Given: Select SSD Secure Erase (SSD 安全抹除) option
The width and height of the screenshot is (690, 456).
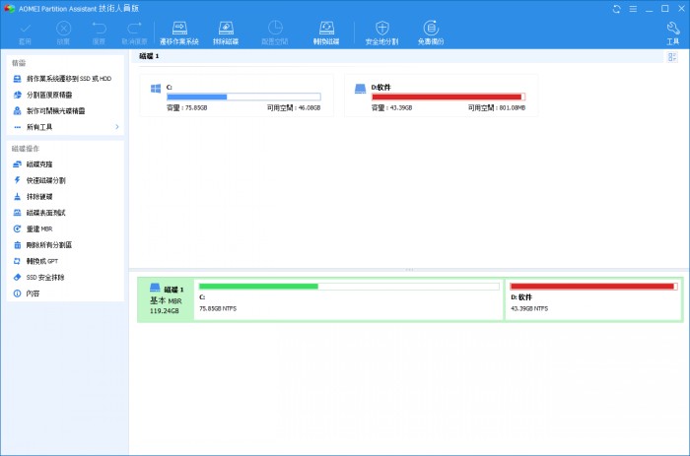Looking at the screenshot, I should click(45, 277).
